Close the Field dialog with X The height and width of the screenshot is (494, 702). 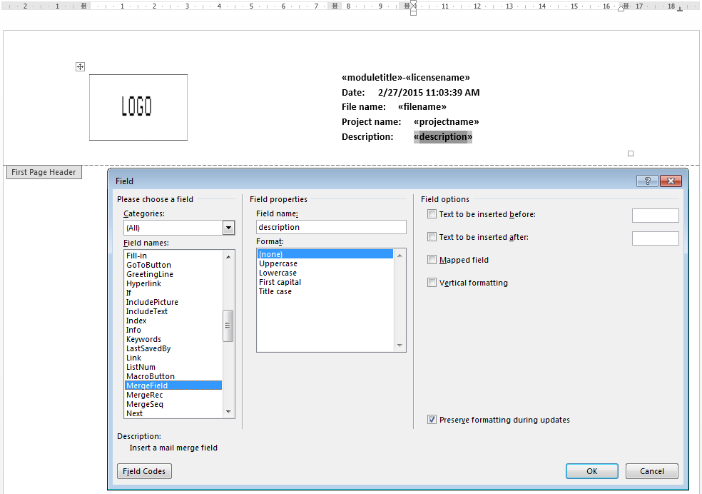pyautogui.click(x=671, y=181)
